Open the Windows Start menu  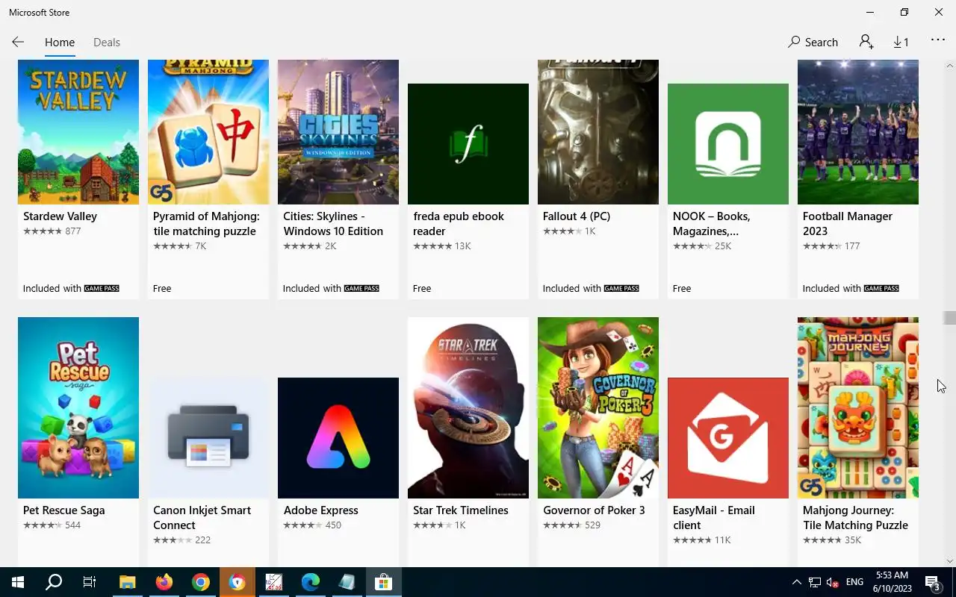[x=18, y=582]
